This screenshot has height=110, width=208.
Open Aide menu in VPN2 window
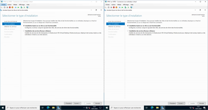pos(28,5)
